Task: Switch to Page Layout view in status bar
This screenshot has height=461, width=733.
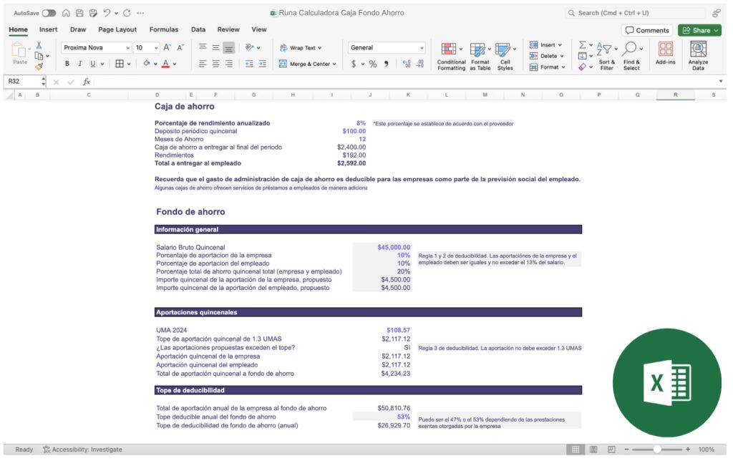Action: [593, 450]
